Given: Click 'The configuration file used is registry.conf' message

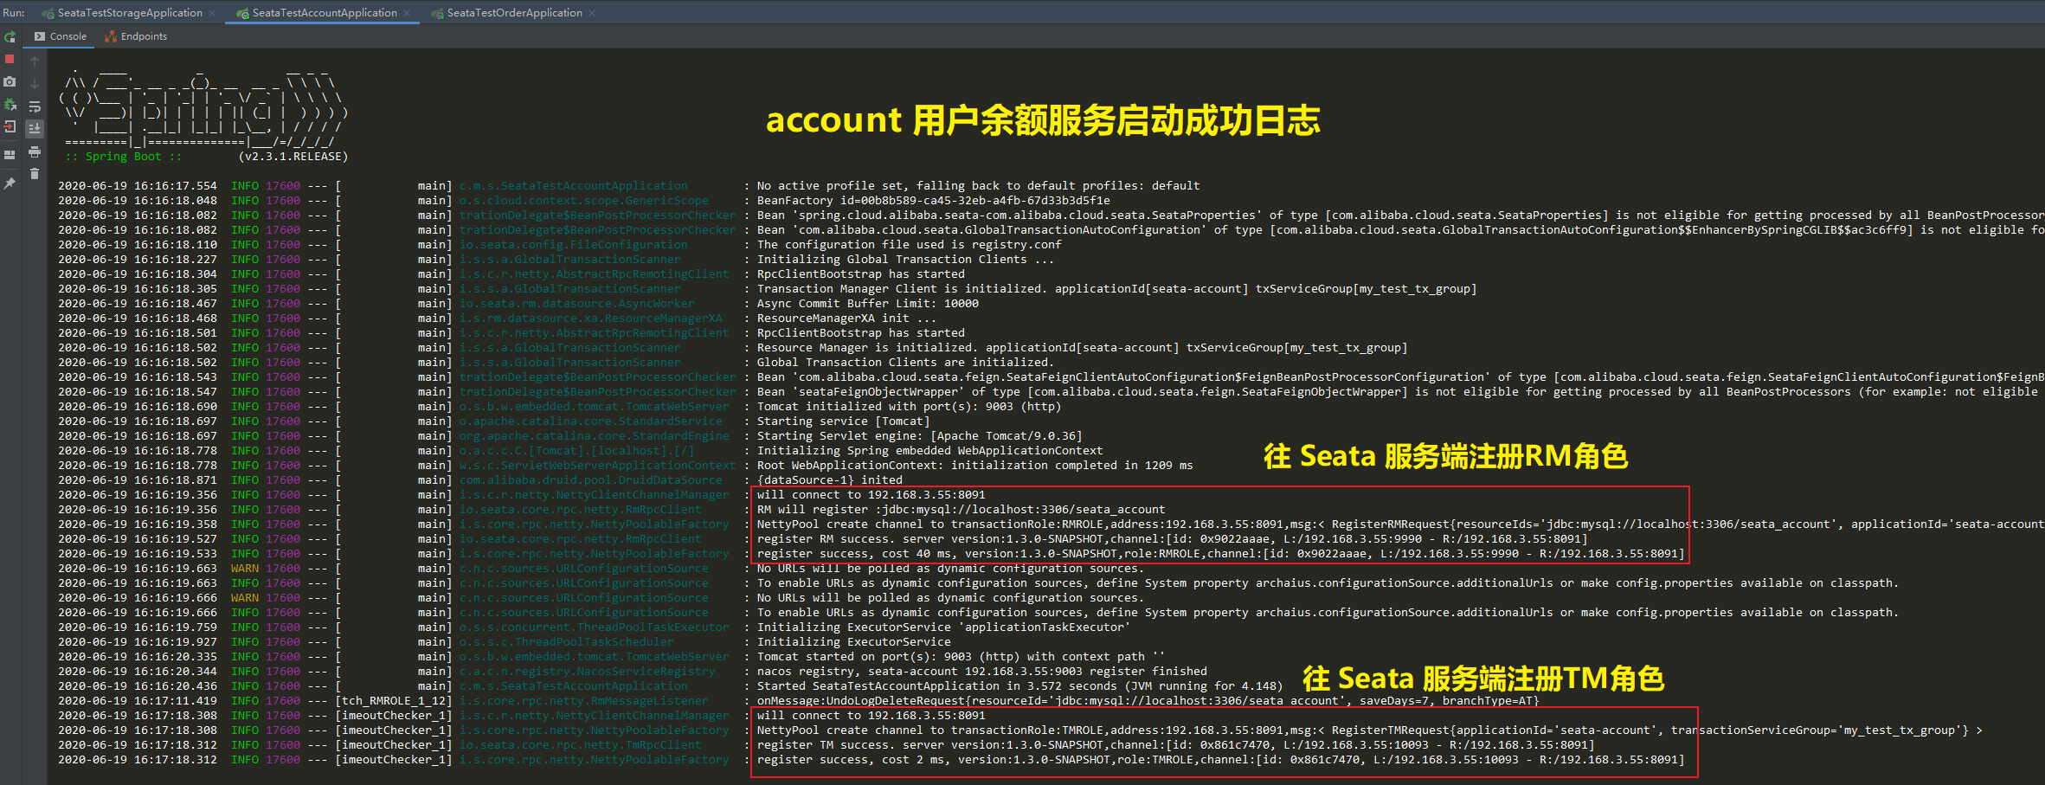Looking at the screenshot, I should (909, 245).
